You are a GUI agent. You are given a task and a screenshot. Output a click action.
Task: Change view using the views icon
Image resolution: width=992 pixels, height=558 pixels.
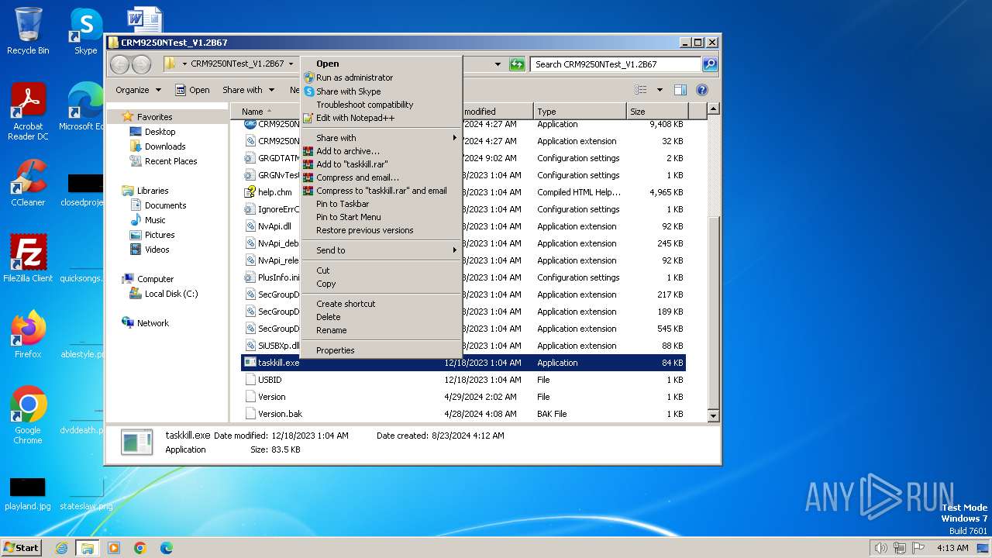[641, 90]
